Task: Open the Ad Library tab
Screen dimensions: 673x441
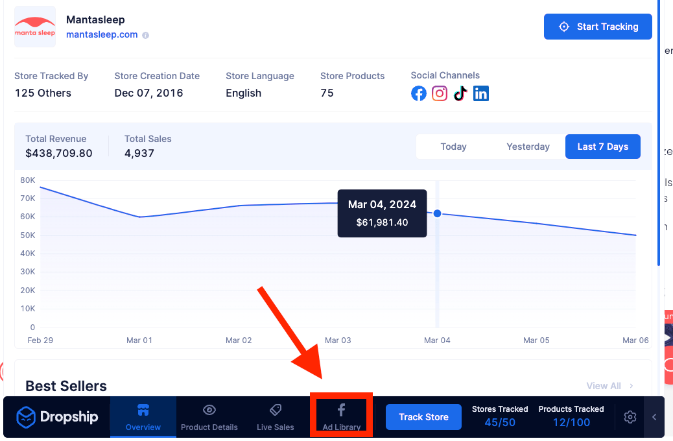Action: pyautogui.click(x=341, y=417)
